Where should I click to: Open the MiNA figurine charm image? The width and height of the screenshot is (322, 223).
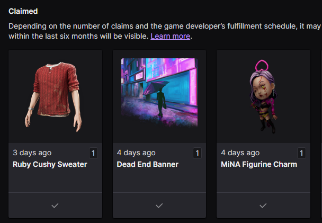coord(263,96)
